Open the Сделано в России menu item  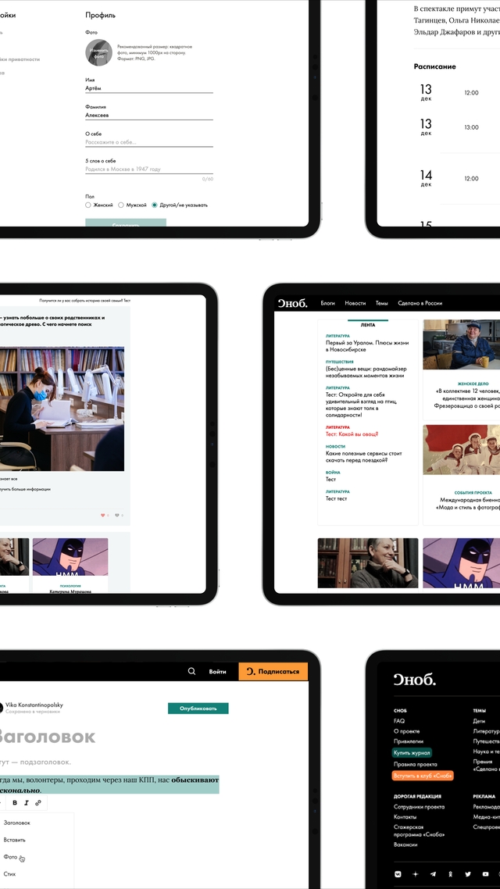click(x=420, y=303)
